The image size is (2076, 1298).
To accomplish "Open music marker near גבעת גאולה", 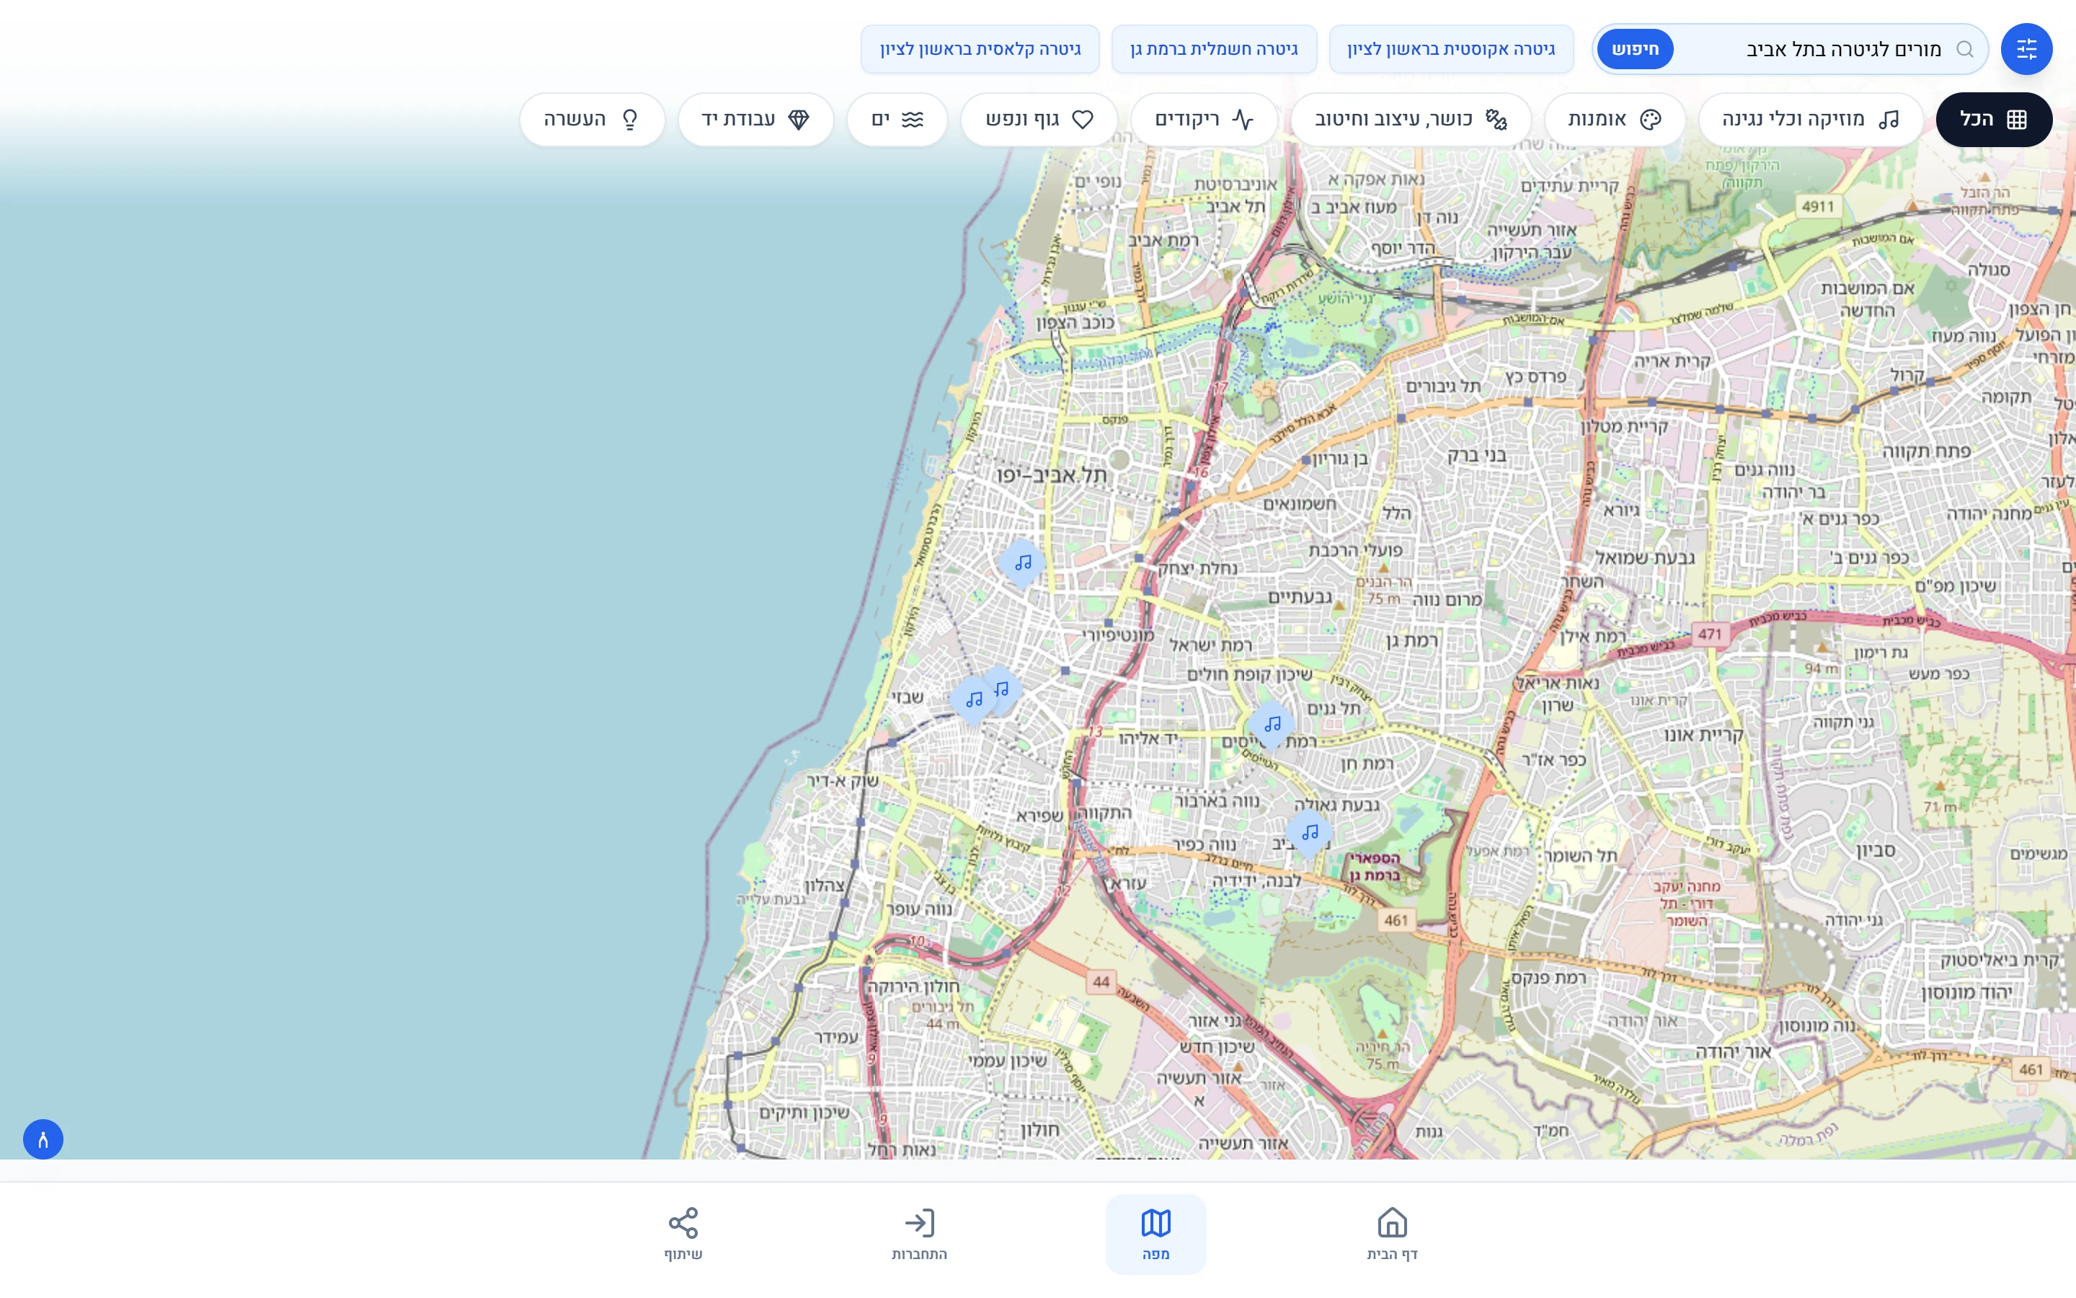I will point(1309,832).
